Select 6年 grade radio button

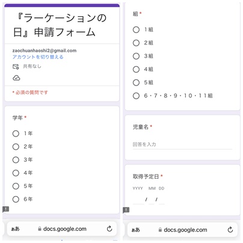pos(16,199)
